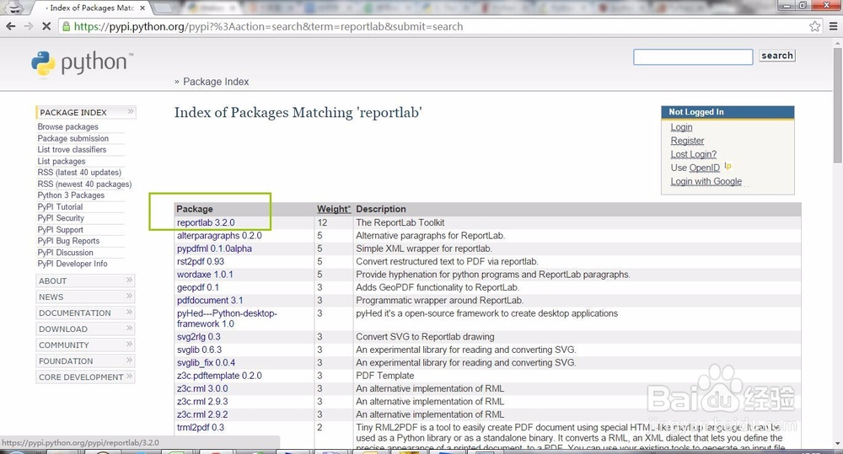Open geopdf 0.1 package
Viewport: 843px width, 454px height.
click(x=198, y=287)
